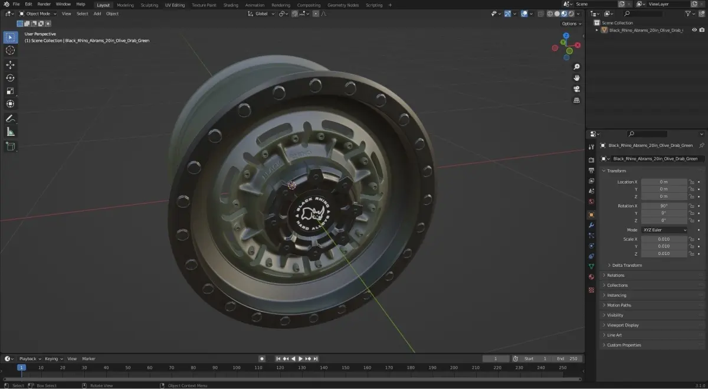Click the End frame 250 field
This screenshot has width=708, height=389.
click(x=568, y=358)
